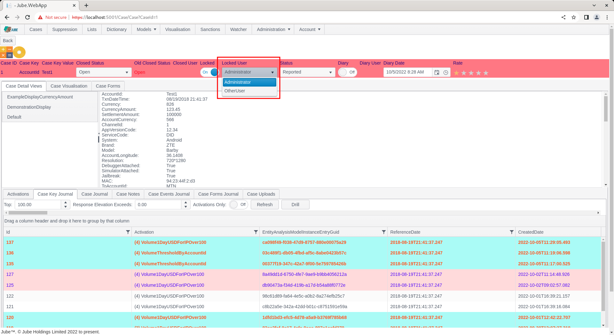Open the Diary Date time picker

click(446, 73)
